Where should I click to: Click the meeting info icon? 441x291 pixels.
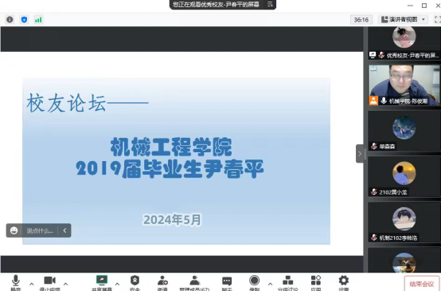[x=10, y=19]
